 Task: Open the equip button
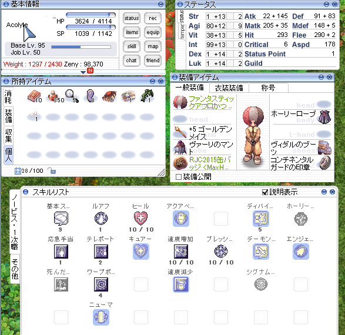coord(153,32)
